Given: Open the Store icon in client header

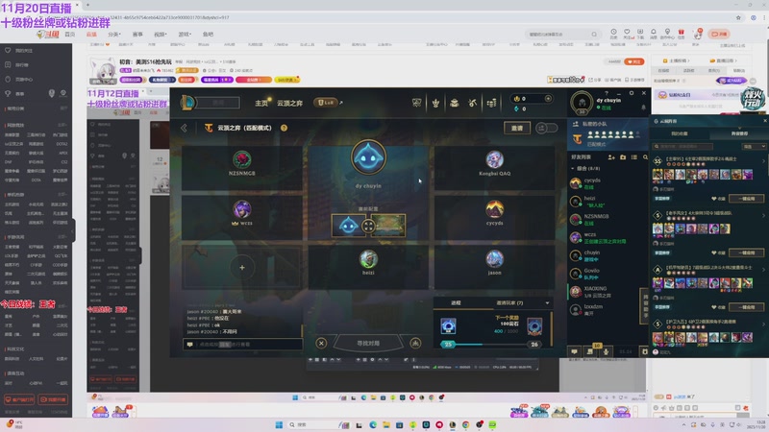Looking at the screenshot, I should [491, 103].
